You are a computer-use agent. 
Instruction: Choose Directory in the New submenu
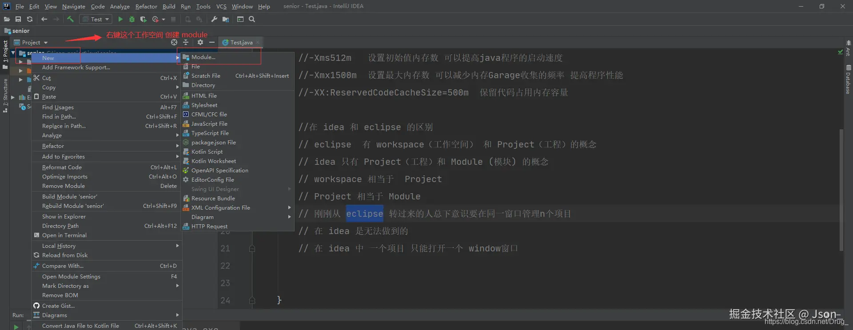(237, 85)
